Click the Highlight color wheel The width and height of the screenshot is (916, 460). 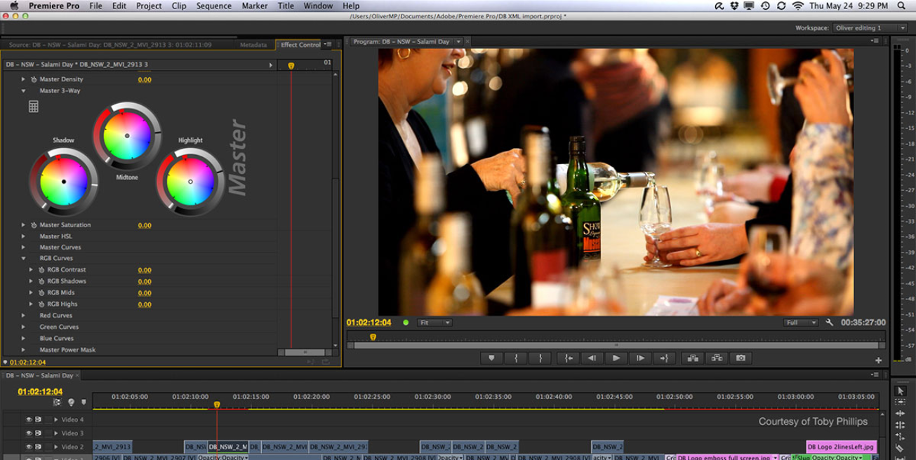(190, 182)
